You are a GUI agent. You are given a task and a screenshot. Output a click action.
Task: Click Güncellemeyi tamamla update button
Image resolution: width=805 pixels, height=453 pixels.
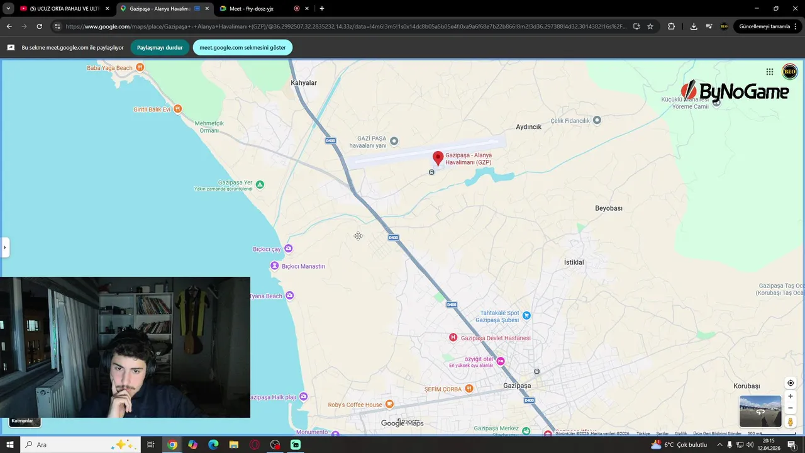pyautogui.click(x=764, y=26)
